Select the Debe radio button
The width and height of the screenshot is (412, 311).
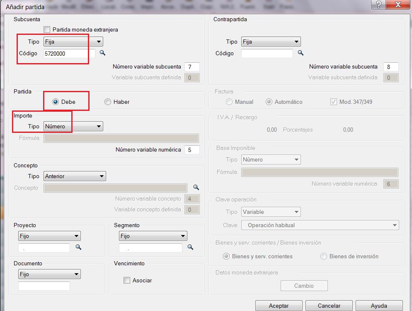pos(56,102)
